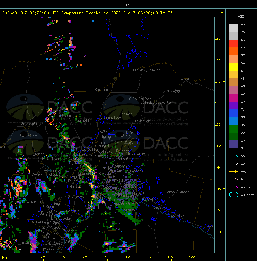Click the 'L_Asuncion' map label
This screenshot has width=257, height=261.
pyautogui.click(x=141, y=121)
